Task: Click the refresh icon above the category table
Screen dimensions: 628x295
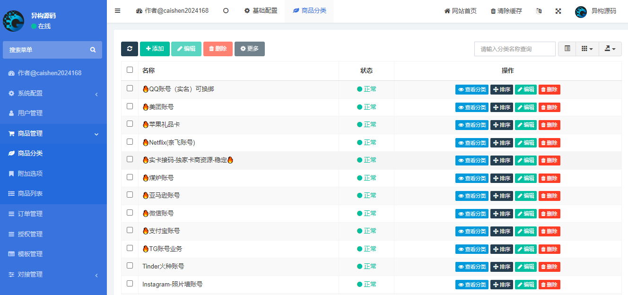Action: click(130, 49)
